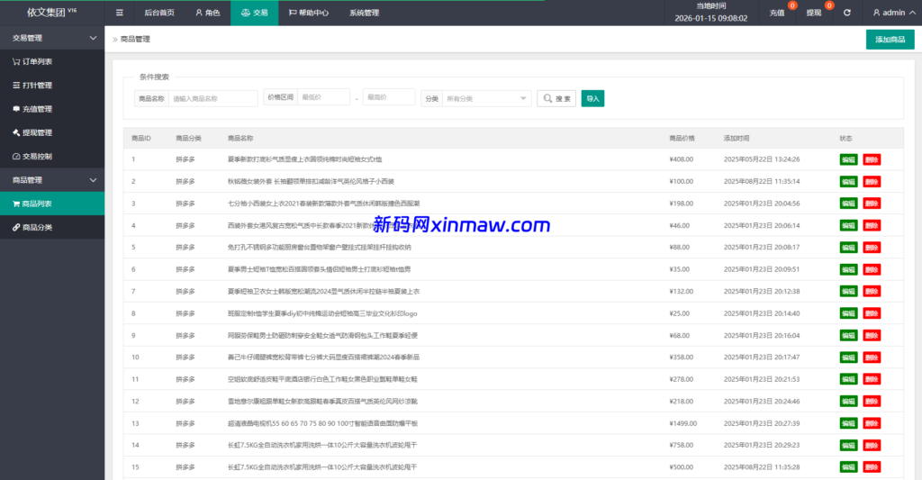Click green edit button for product 3
Viewport: 922px width, 480px height.
[x=848, y=204]
